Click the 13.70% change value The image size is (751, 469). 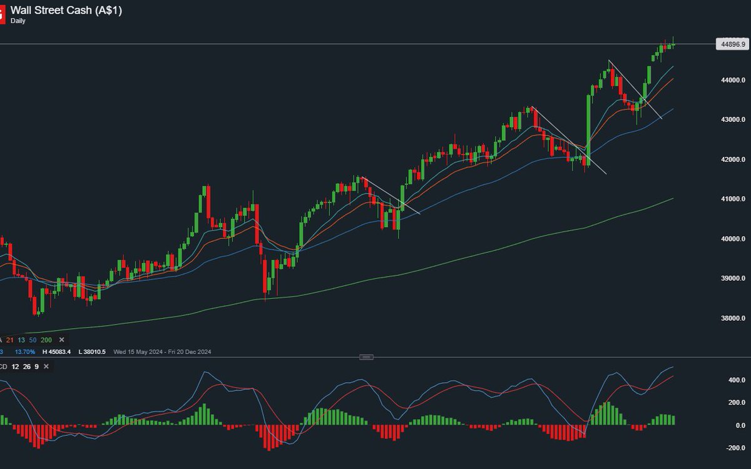(x=25, y=351)
